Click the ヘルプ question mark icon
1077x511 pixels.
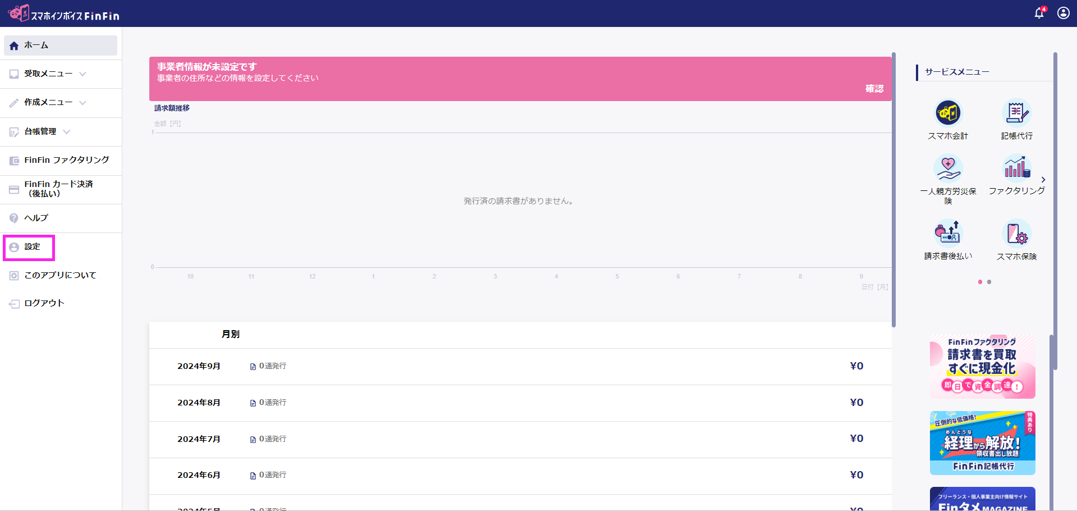(14, 218)
